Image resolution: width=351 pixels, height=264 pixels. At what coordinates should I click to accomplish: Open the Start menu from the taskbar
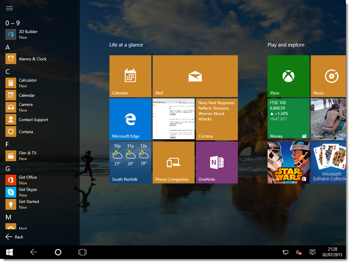coord(9,252)
